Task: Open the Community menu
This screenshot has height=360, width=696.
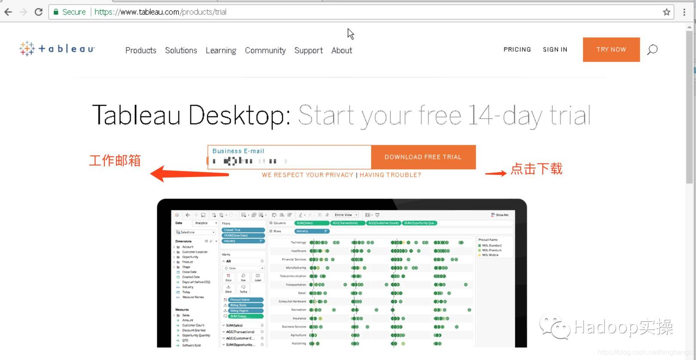Action: click(x=265, y=51)
